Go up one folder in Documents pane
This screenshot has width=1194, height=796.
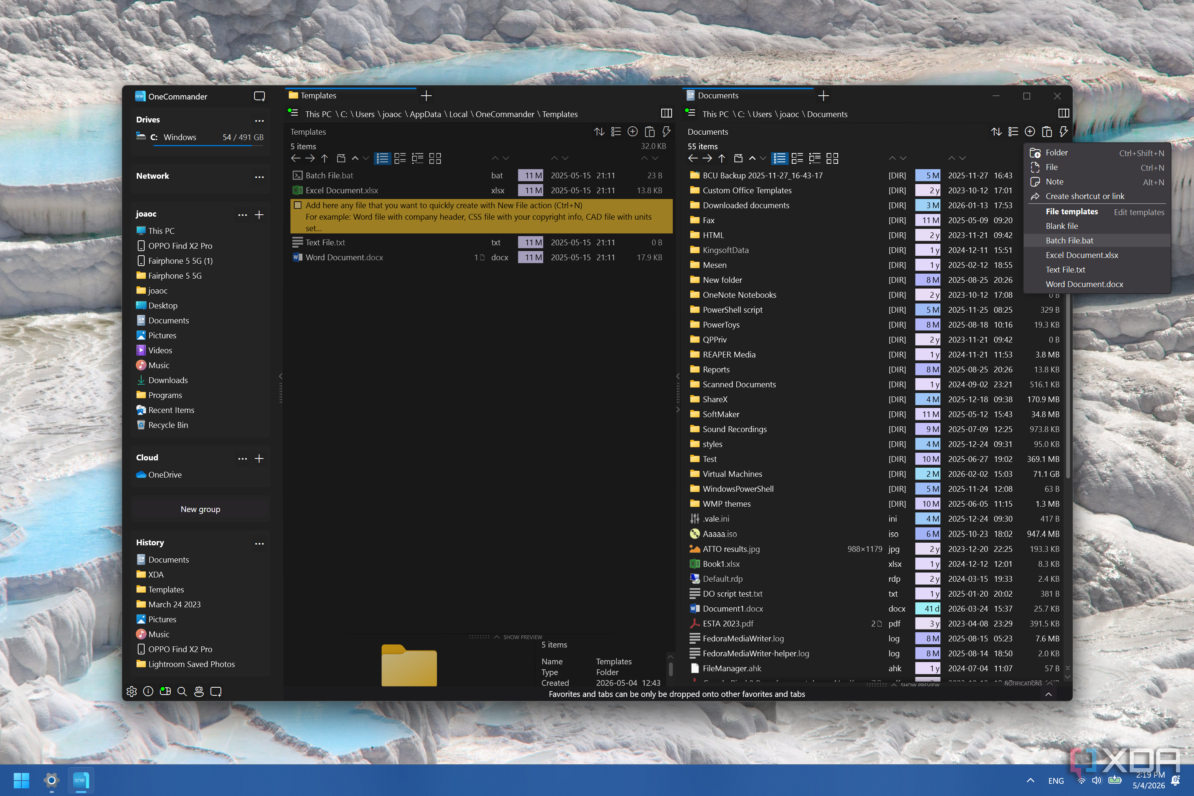[722, 158]
